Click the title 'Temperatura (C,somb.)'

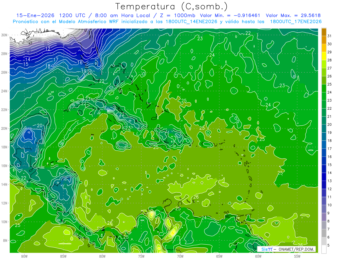tap(171, 6)
